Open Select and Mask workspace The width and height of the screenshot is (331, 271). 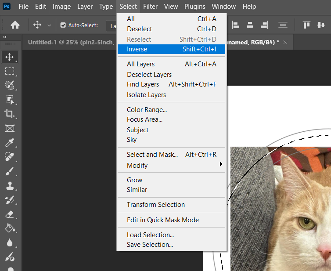coord(171,155)
